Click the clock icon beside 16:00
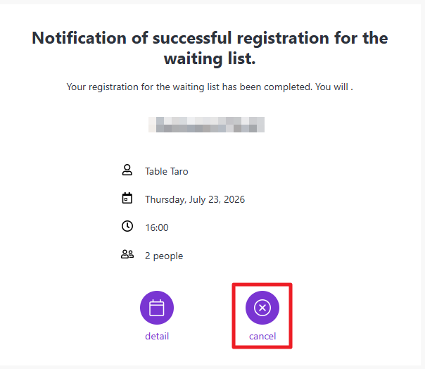The image size is (425, 369). point(127,226)
